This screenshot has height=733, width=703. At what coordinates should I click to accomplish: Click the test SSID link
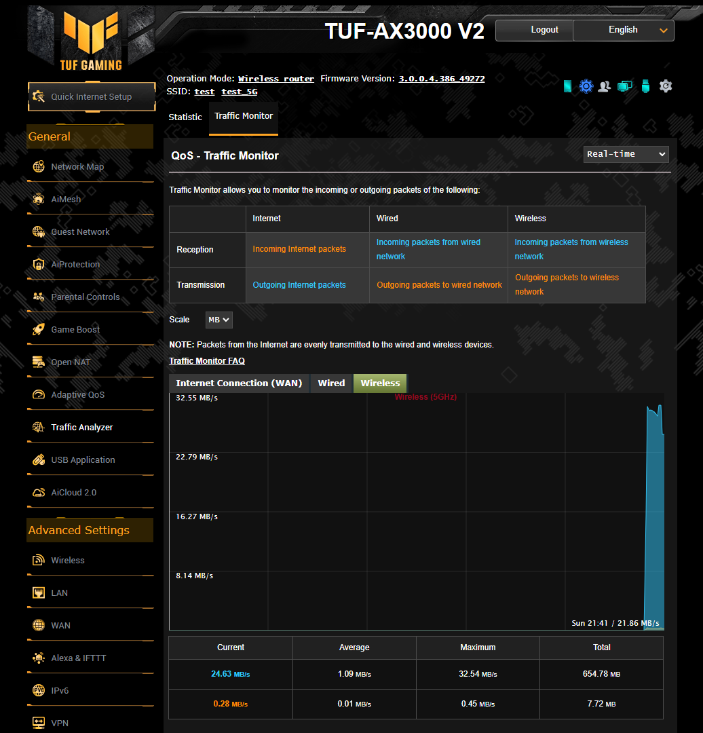click(x=204, y=92)
